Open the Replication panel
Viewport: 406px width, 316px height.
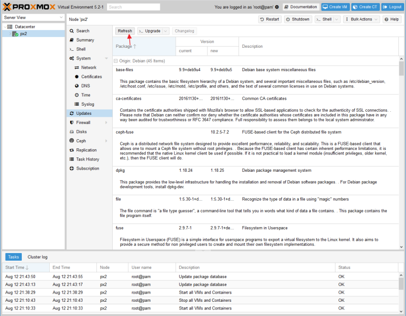(85, 150)
